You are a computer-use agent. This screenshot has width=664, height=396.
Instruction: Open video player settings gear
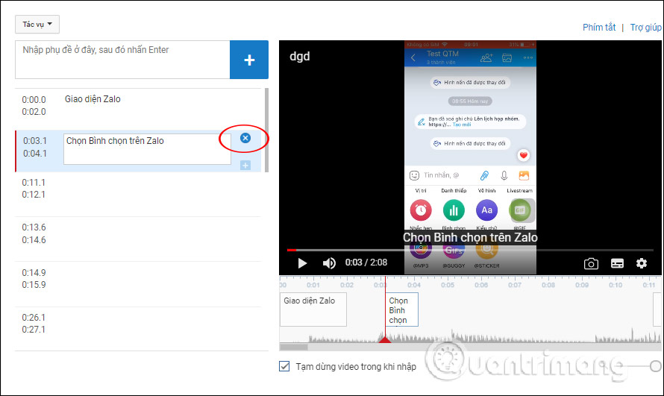(642, 263)
